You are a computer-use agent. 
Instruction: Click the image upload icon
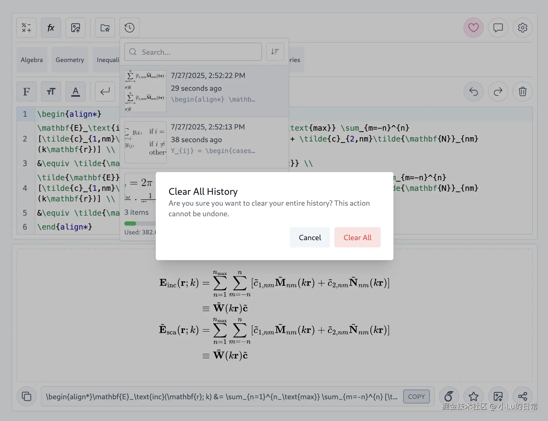pos(75,28)
